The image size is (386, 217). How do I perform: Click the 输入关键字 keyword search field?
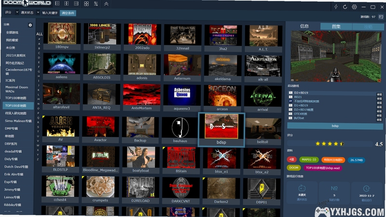click(x=50, y=13)
